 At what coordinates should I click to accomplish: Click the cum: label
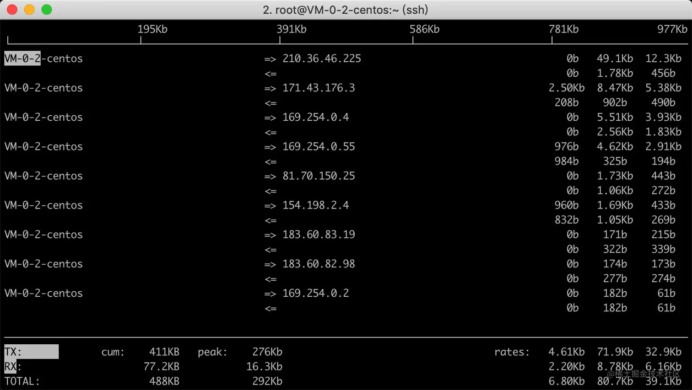click(113, 352)
